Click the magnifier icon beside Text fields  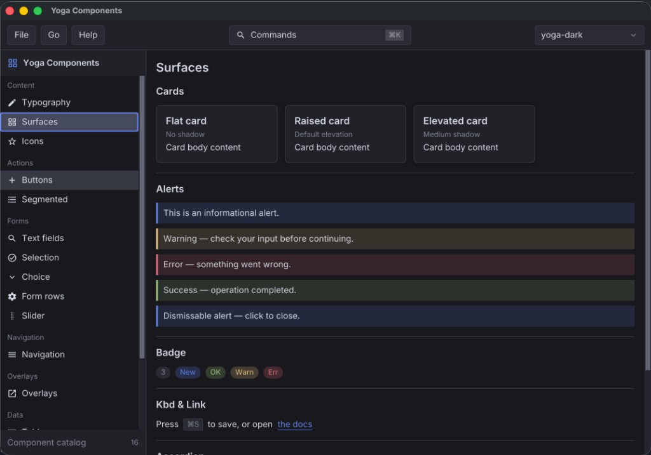[12, 238]
